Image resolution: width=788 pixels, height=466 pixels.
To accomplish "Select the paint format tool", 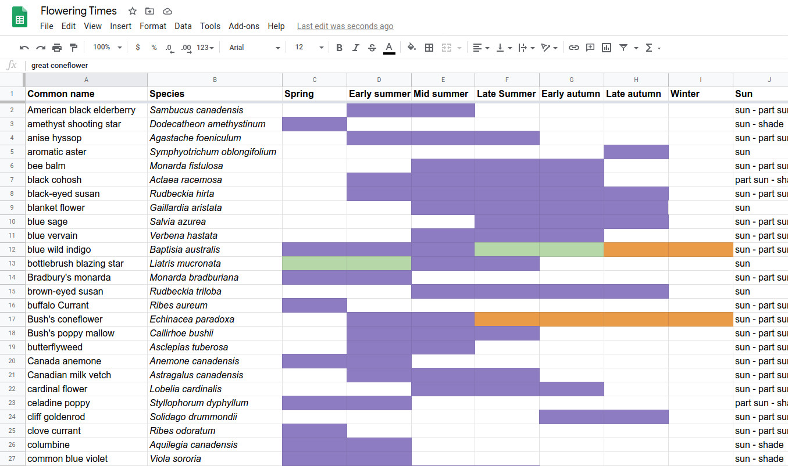I will [73, 48].
